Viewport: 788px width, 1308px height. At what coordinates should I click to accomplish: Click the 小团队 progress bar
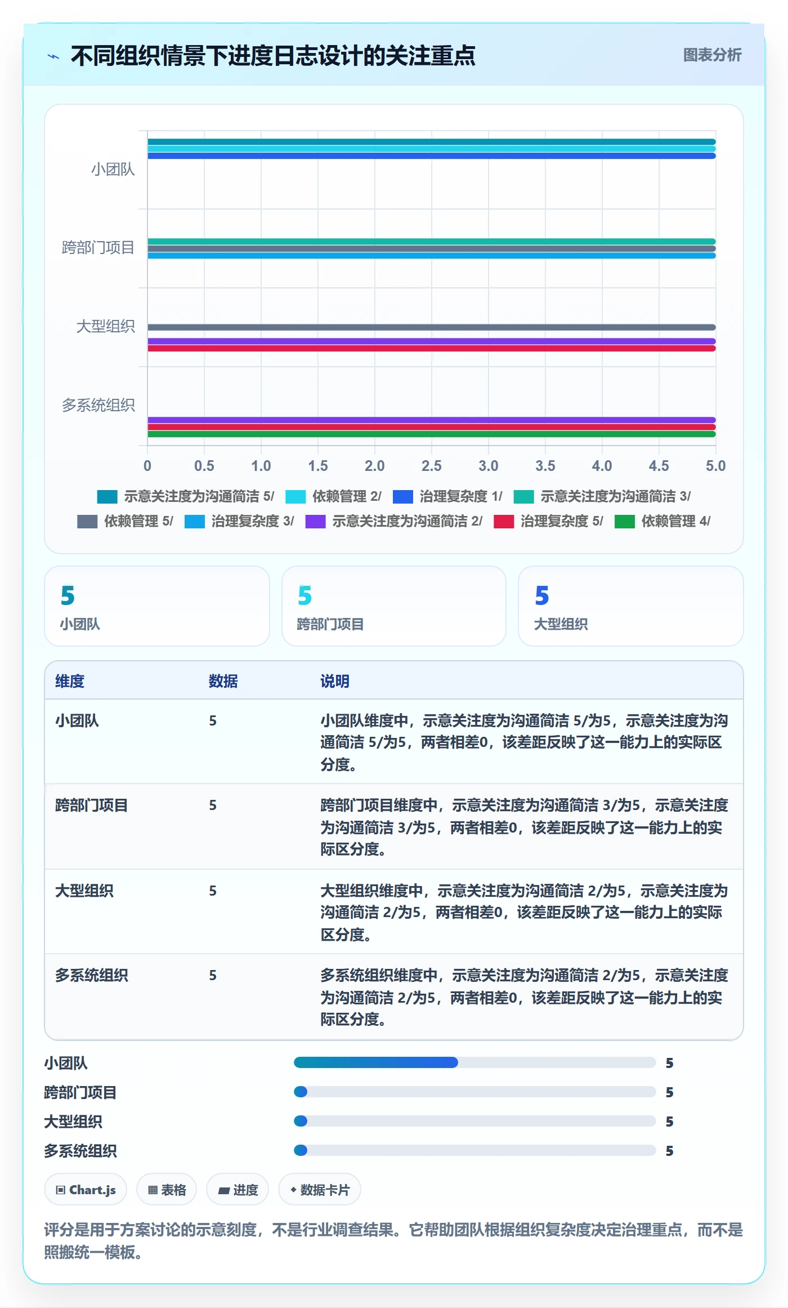475,1062
